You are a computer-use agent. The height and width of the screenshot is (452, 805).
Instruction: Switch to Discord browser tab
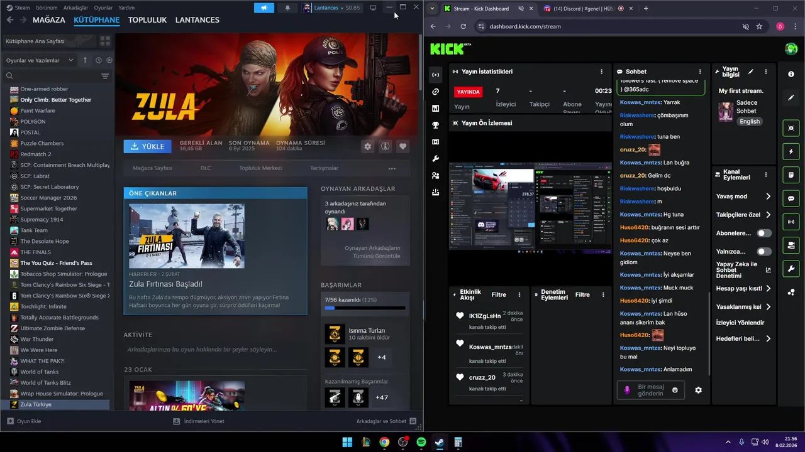pyautogui.click(x=584, y=9)
